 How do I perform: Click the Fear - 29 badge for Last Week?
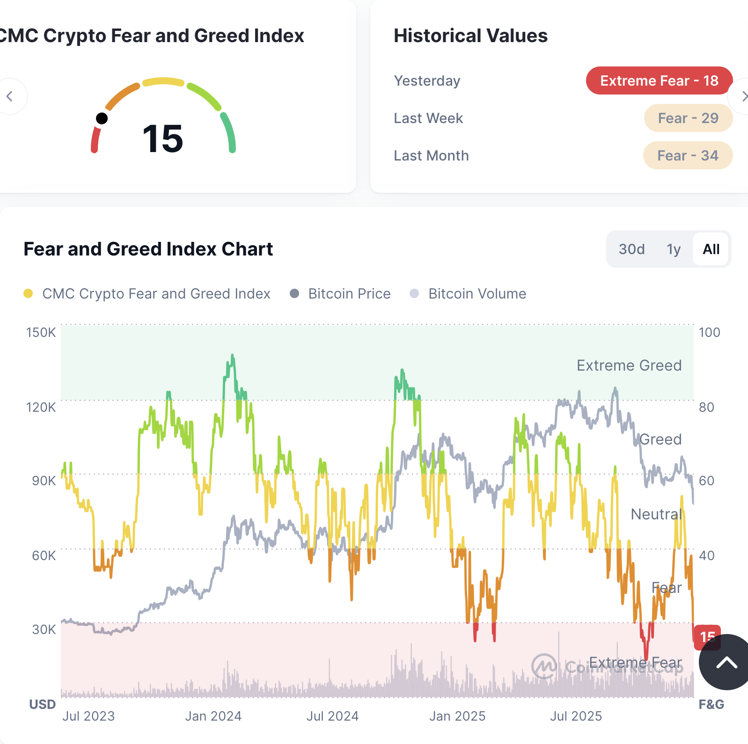(688, 118)
